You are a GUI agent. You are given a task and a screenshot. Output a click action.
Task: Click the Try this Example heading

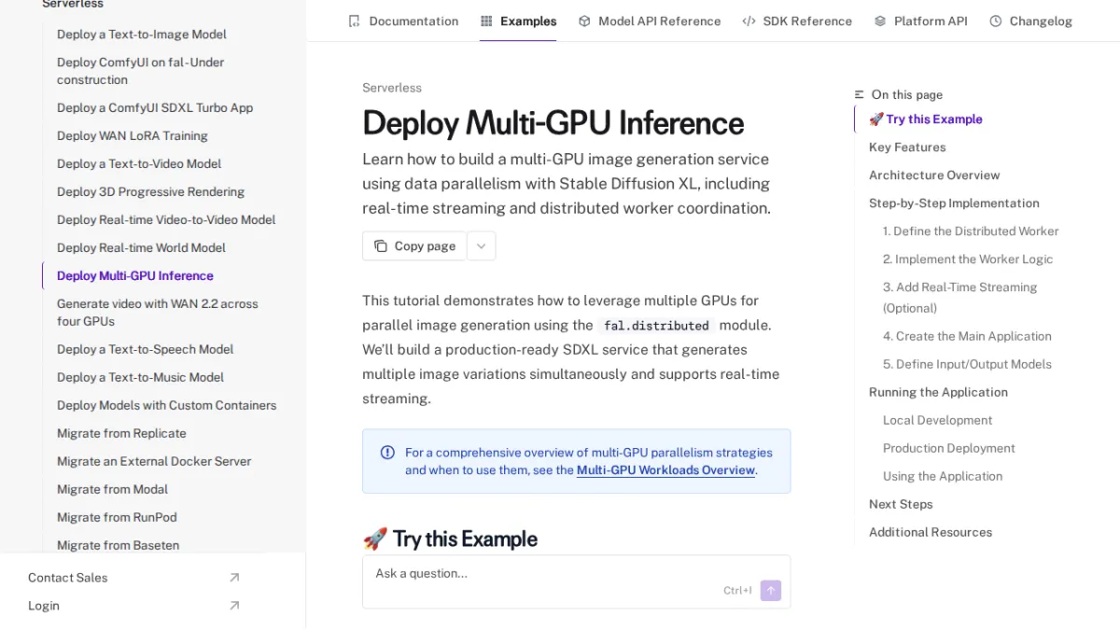click(x=450, y=539)
